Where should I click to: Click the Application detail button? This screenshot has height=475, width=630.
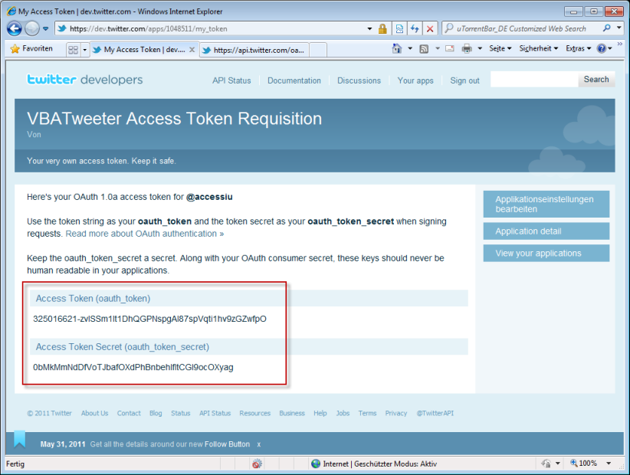click(546, 231)
